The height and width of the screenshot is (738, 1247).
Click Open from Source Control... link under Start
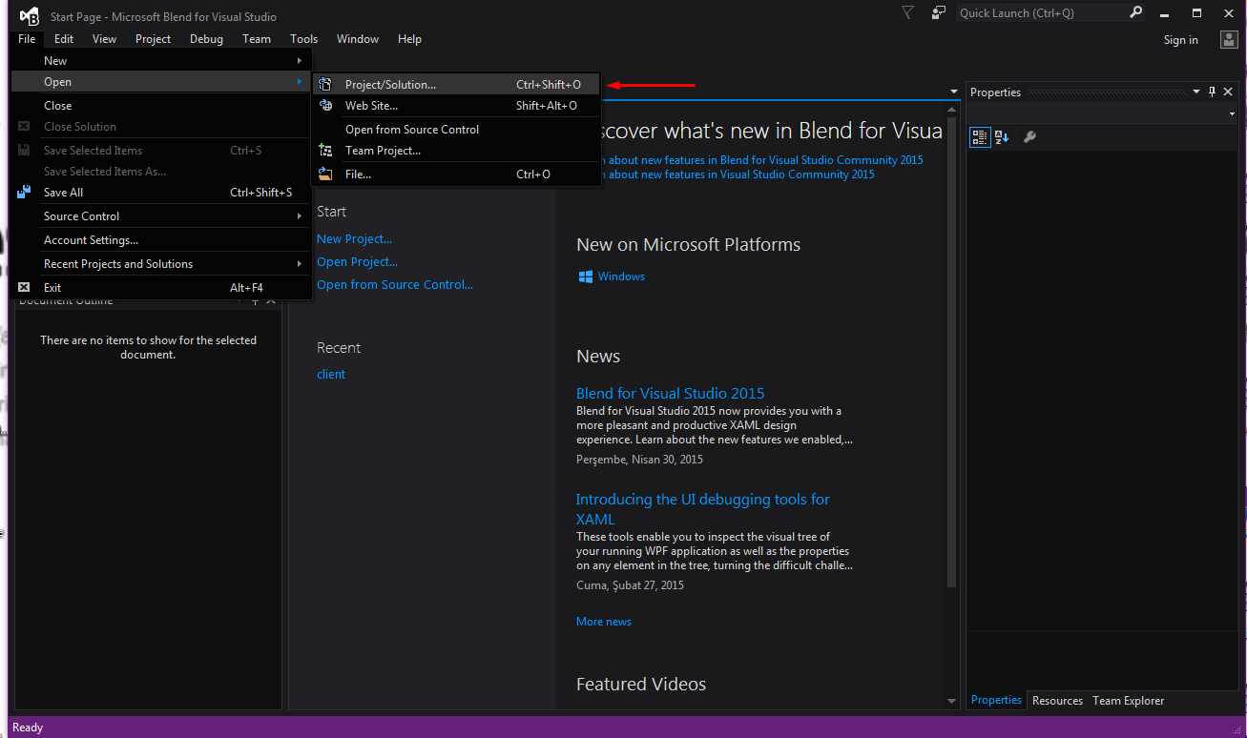[x=395, y=285]
